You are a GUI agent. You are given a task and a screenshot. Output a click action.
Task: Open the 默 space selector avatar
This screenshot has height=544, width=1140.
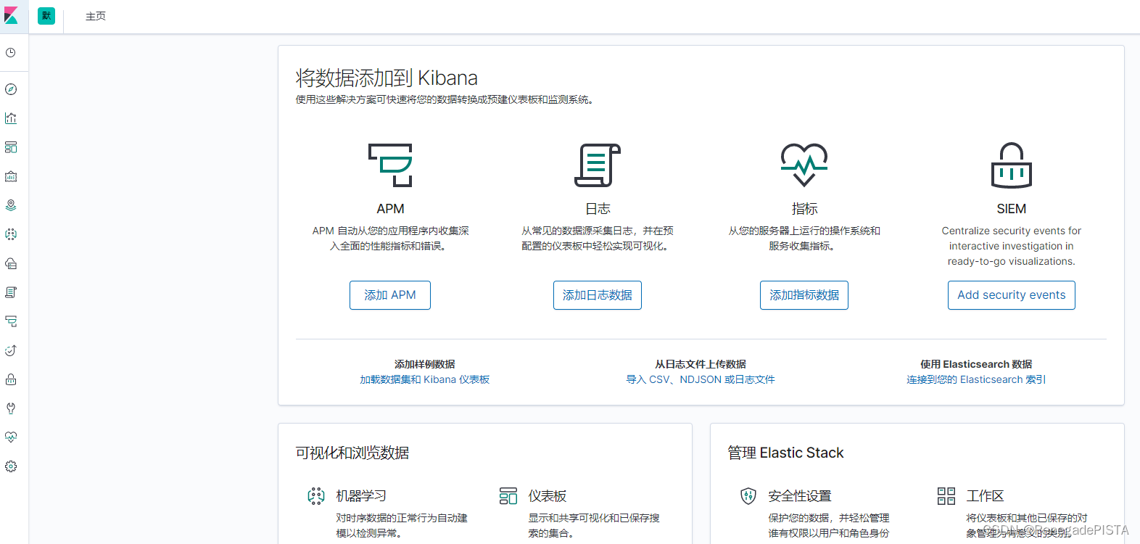click(x=46, y=16)
